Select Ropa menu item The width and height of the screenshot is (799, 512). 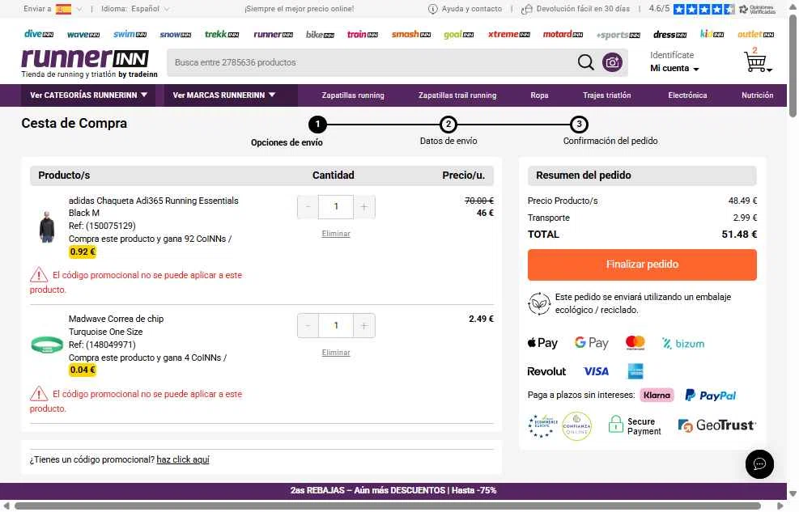[x=539, y=95]
